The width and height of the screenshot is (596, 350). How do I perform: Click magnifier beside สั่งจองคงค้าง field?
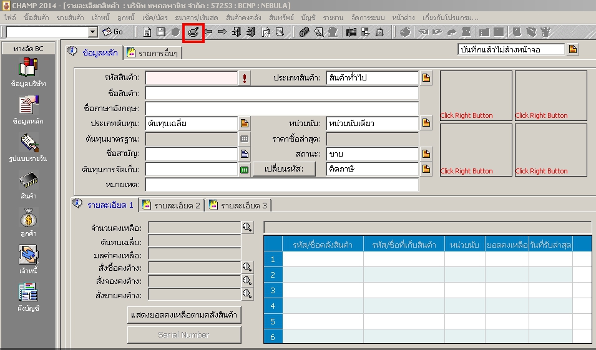(x=247, y=281)
